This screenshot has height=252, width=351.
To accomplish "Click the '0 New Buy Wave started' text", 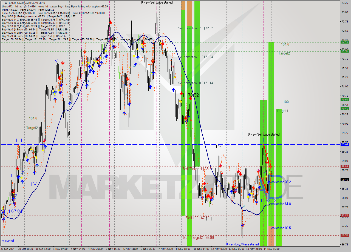I will [242, 244].
